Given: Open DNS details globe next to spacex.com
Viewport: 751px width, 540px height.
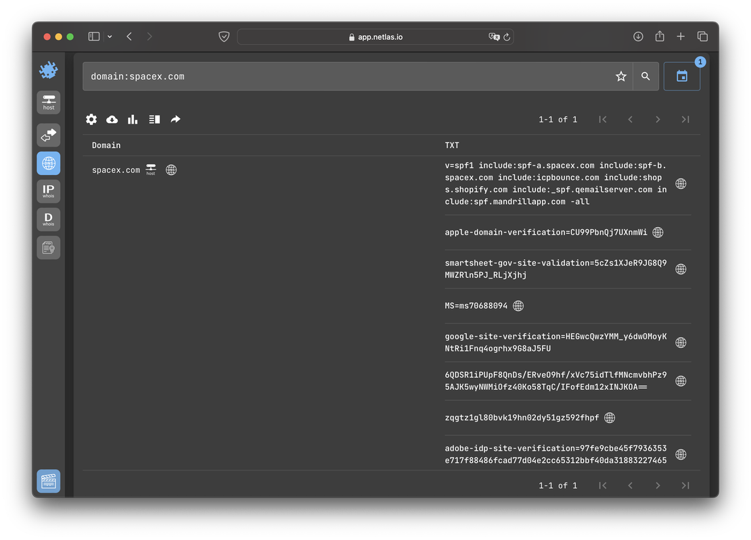Looking at the screenshot, I should tap(171, 170).
